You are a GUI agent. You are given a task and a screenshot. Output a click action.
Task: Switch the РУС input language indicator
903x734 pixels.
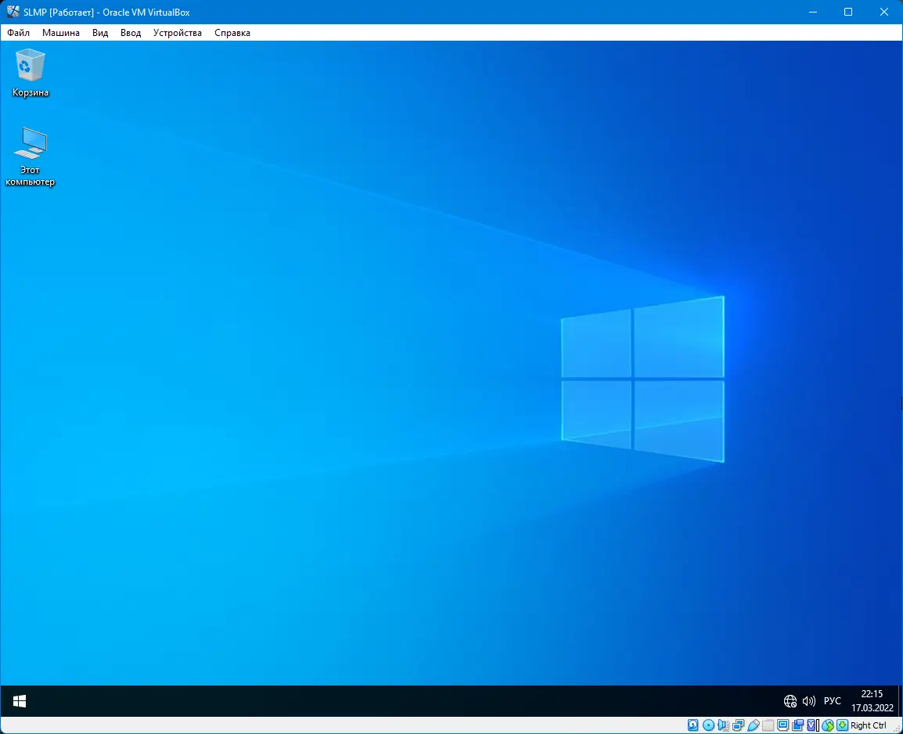[x=832, y=700]
